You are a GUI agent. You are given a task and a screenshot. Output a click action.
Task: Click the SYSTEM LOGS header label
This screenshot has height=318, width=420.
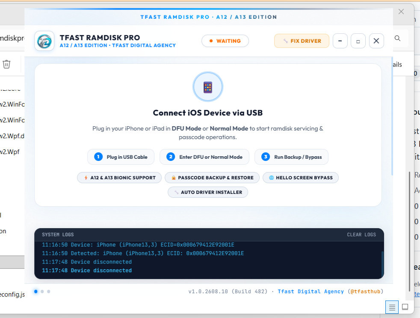(x=58, y=235)
